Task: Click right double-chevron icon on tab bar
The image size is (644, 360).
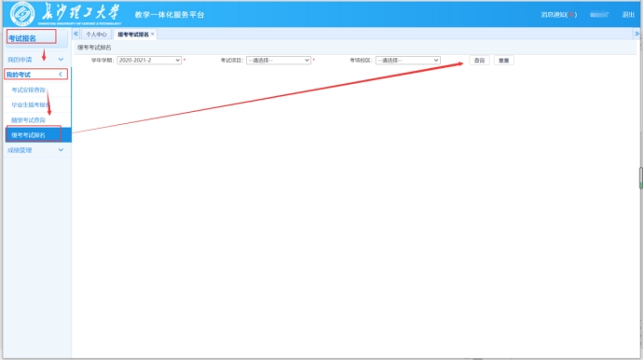Action: 637,34
